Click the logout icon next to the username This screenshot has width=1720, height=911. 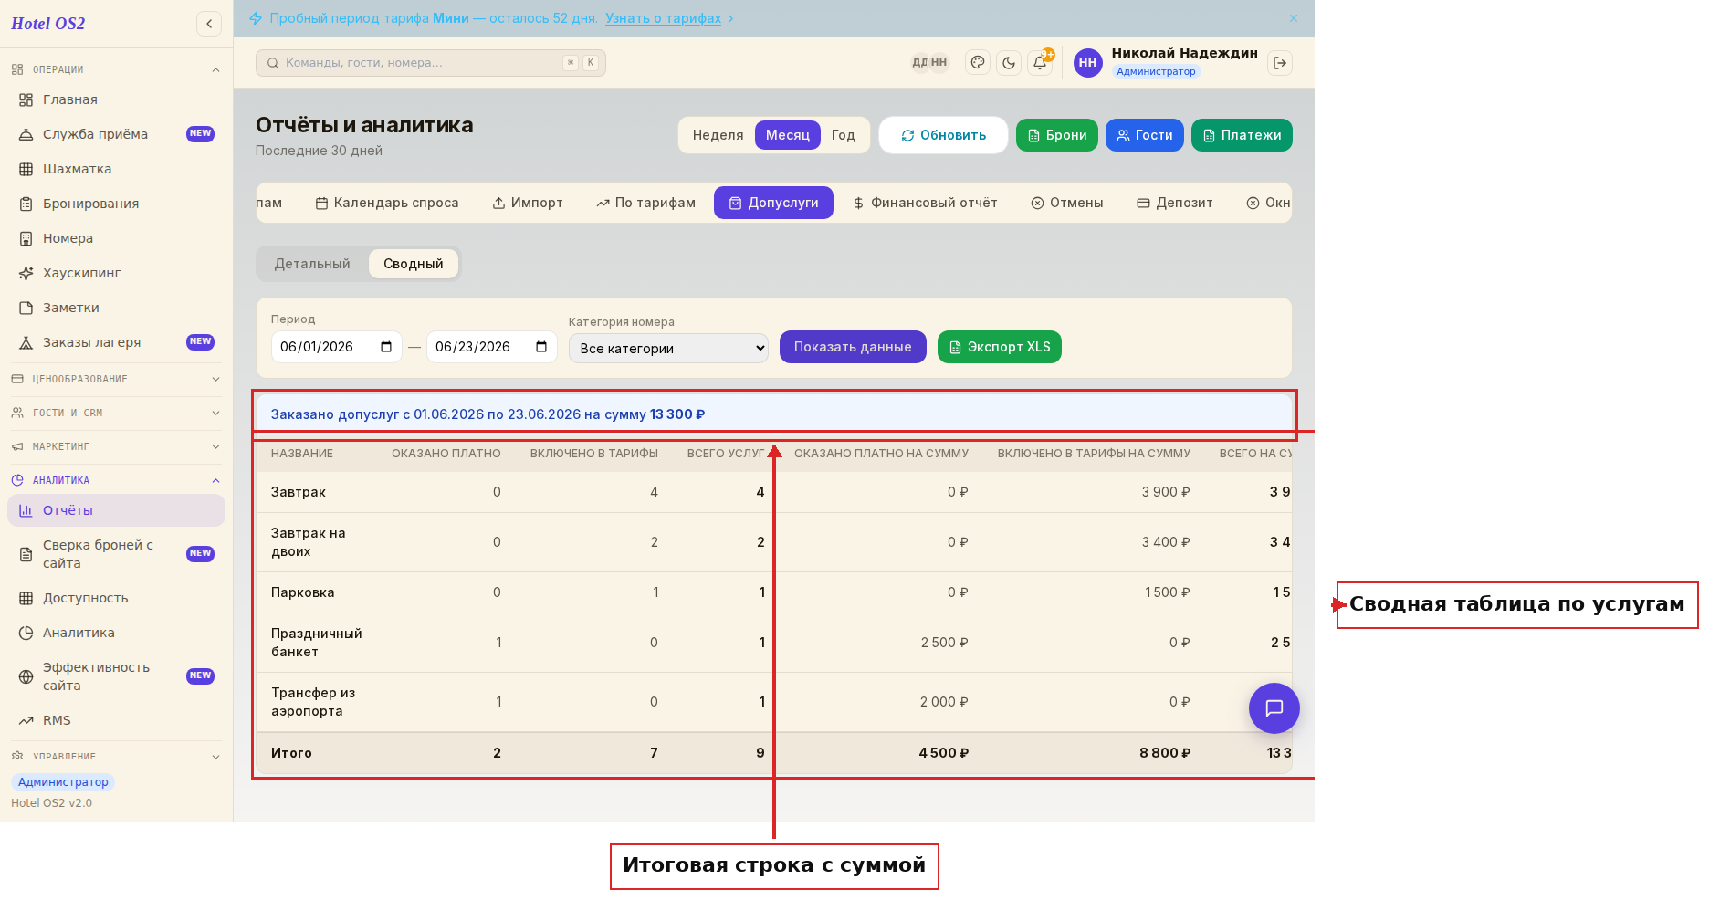1280,63
